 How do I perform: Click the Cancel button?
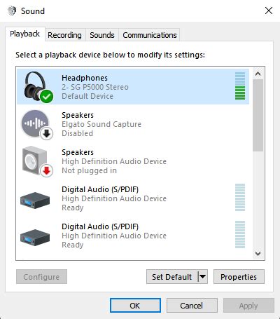(x=192, y=306)
